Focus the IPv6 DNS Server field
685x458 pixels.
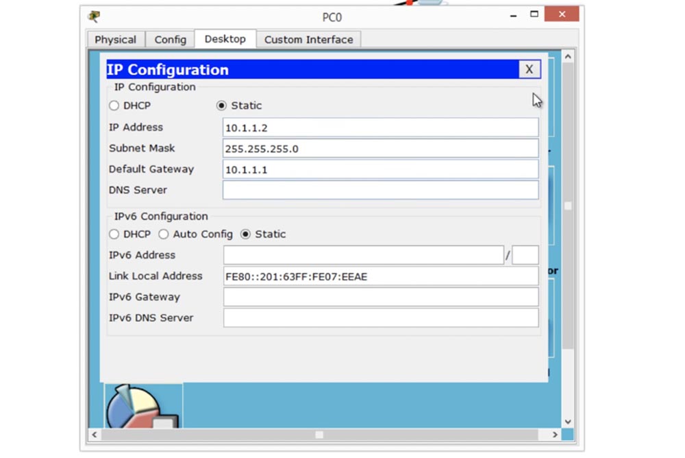pyautogui.click(x=381, y=318)
